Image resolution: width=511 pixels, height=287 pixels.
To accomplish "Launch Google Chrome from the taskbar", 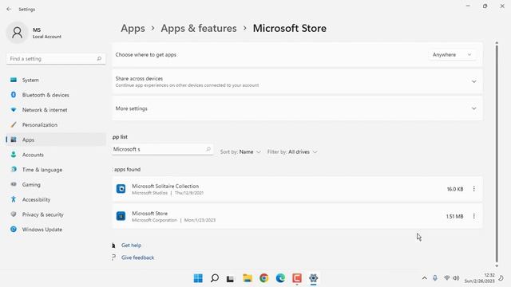I will tap(264, 278).
